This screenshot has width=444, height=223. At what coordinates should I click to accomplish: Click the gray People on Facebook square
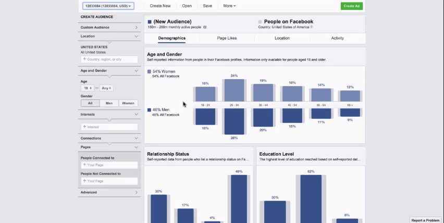click(x=260, y=22)
